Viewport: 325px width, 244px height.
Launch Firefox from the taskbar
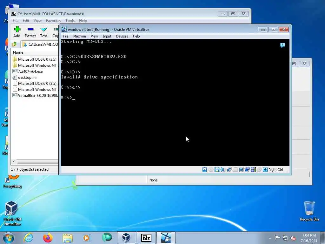[x=48, y=238]
